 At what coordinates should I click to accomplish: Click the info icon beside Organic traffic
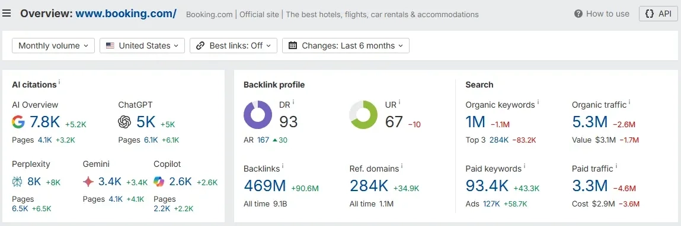(x=629, y=102)
